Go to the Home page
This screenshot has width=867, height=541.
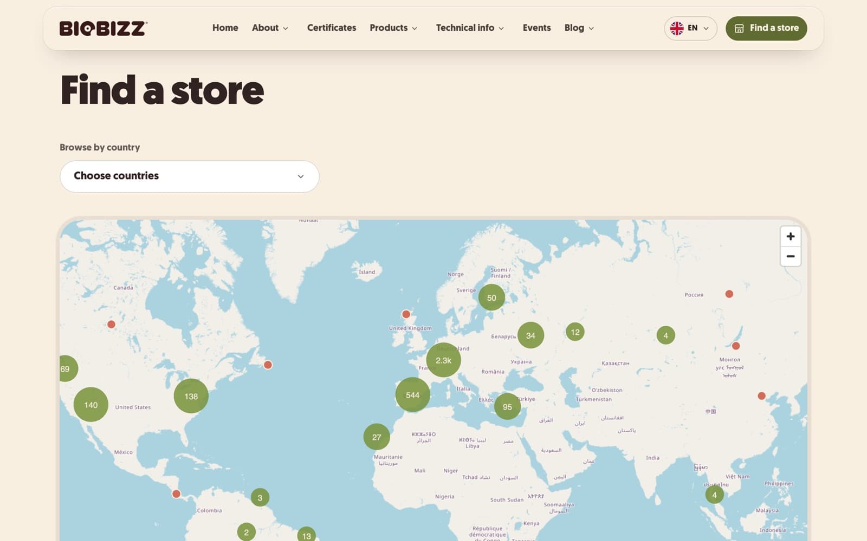pyautogui.click(x=225, y=28)
